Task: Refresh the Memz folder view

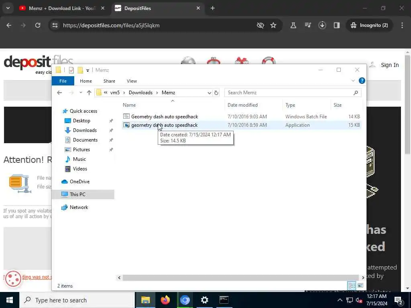Action: click(216, 93)
